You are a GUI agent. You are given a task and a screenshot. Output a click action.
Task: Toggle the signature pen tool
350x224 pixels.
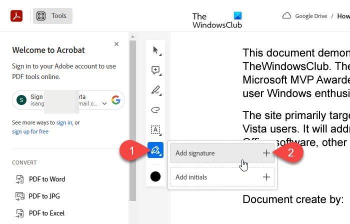coord(155,150)
